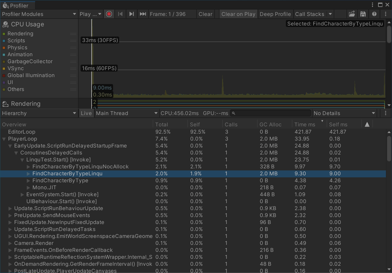Toggle the Others category in chart
The height and width of the screenshot is (273, 392).
click(4, 90)
